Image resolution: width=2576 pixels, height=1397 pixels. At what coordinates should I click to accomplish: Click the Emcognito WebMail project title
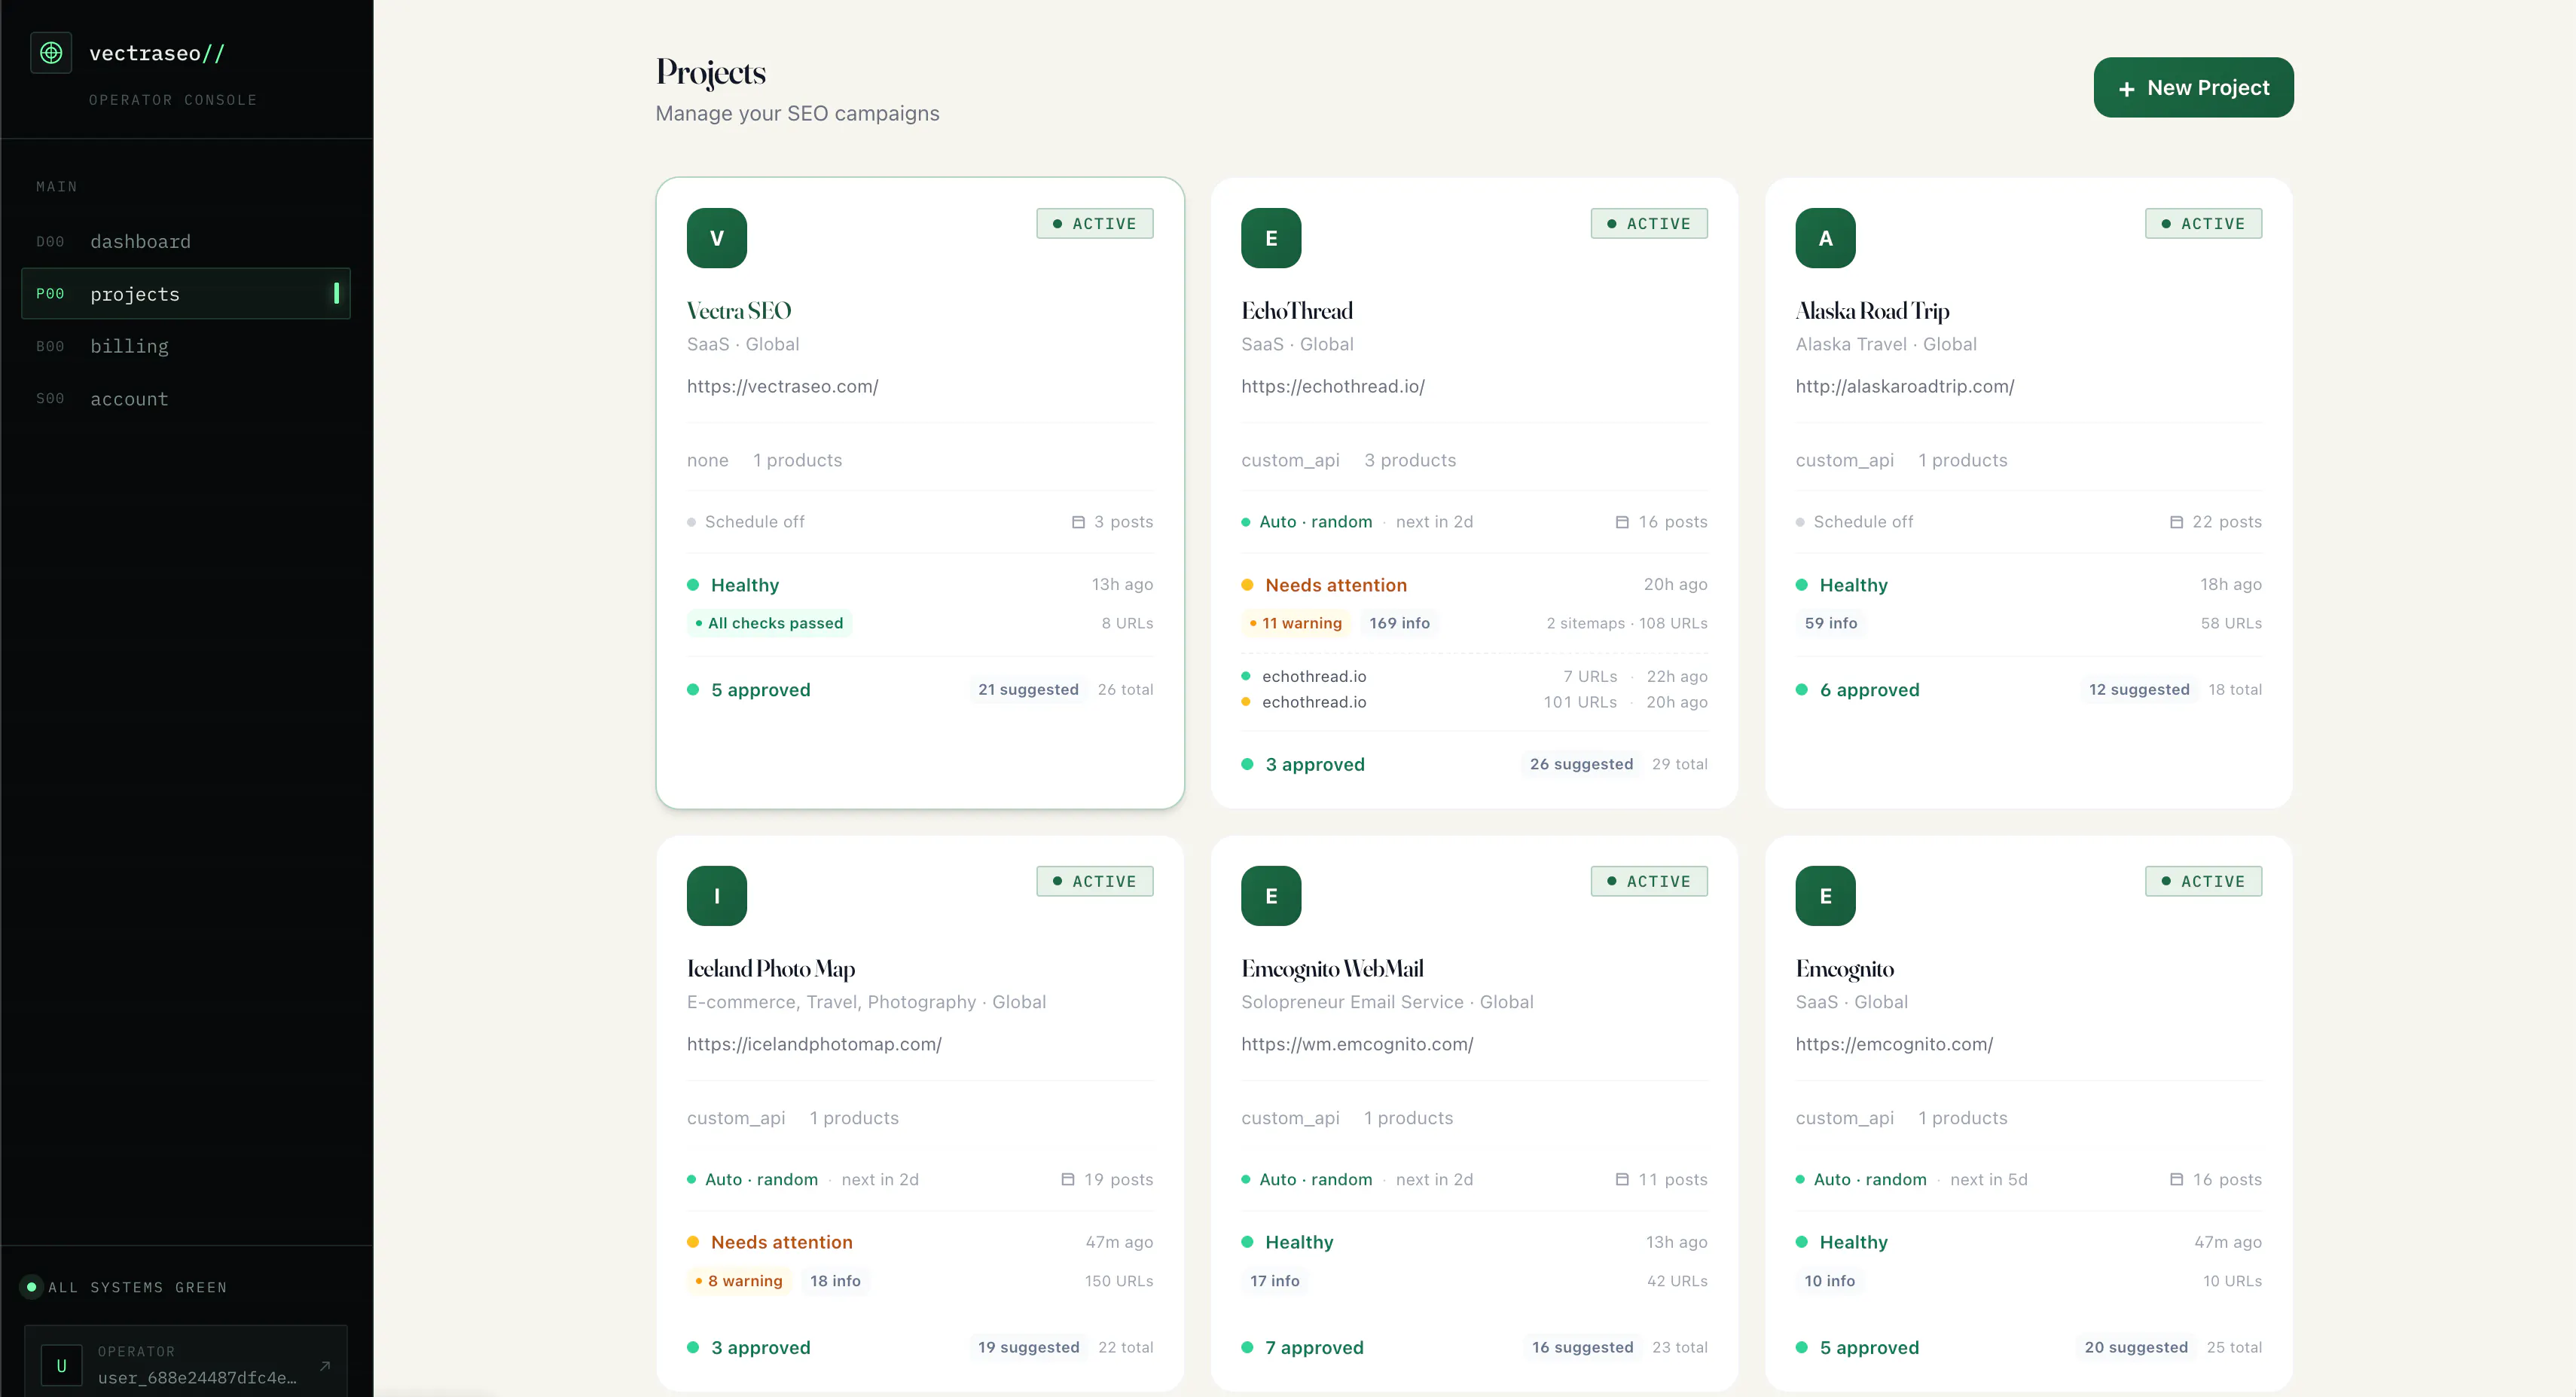[1332, 969]
